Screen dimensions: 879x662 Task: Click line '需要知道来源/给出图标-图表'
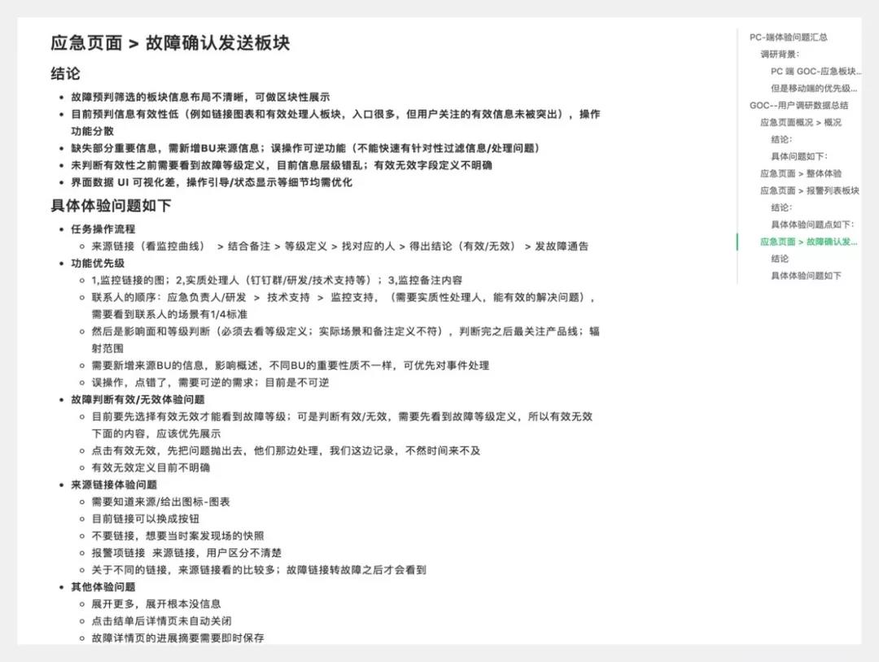(x=161, y=502)
